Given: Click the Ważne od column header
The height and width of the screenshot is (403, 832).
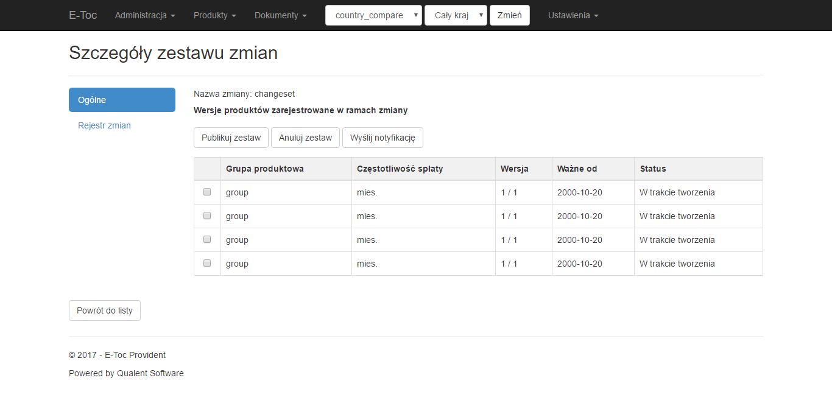Looking at the screenshot, I should pyautogui.click(x=593, y=169).
